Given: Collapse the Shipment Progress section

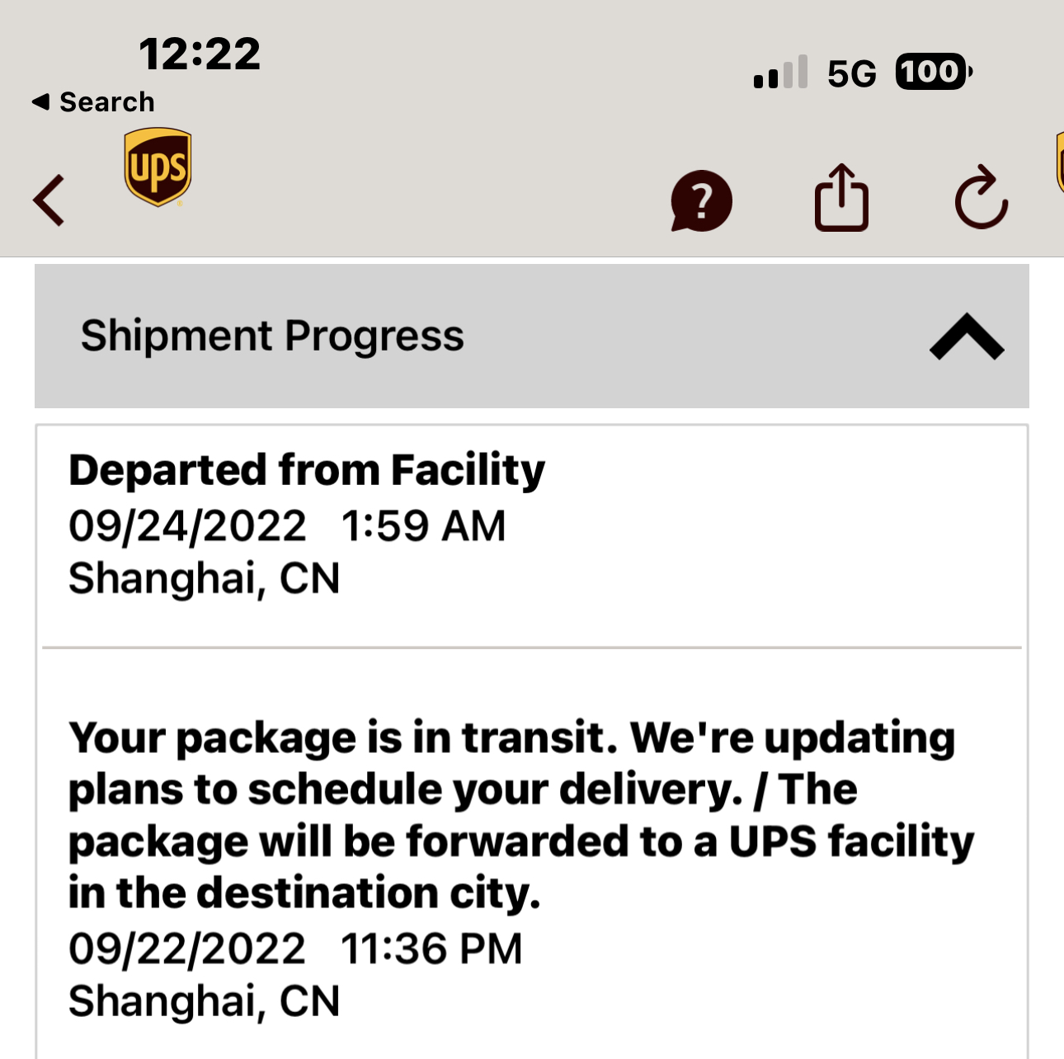Looking at the screenshot, I should (x=966, y=337).
